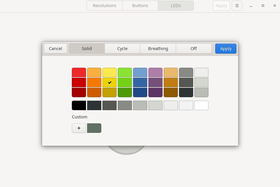Image resolution: width=280 pixels, height=187 pixels.
Task: Pick the dark navy blue swatch
Action: [x=140, y=92]
